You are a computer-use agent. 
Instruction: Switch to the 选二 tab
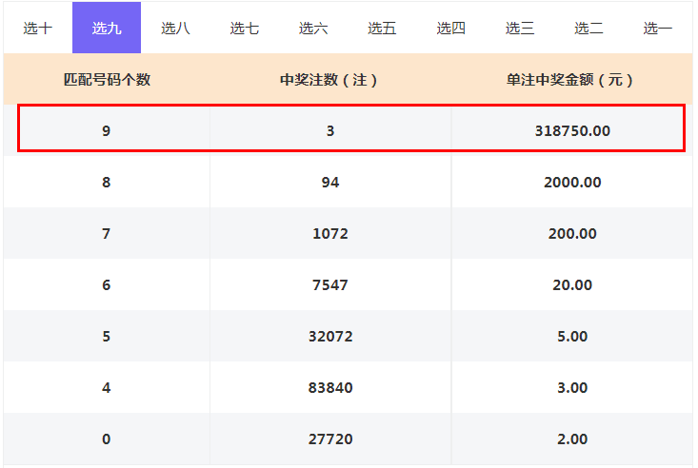tap(588, 28)
